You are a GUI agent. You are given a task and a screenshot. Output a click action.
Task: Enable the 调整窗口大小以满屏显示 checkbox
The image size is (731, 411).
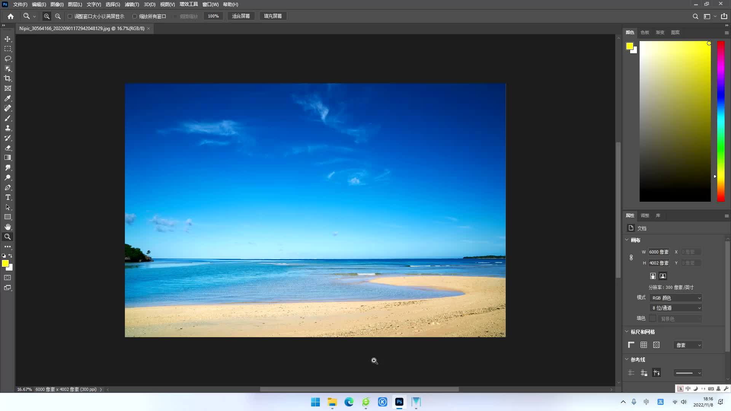click(70, 16)
